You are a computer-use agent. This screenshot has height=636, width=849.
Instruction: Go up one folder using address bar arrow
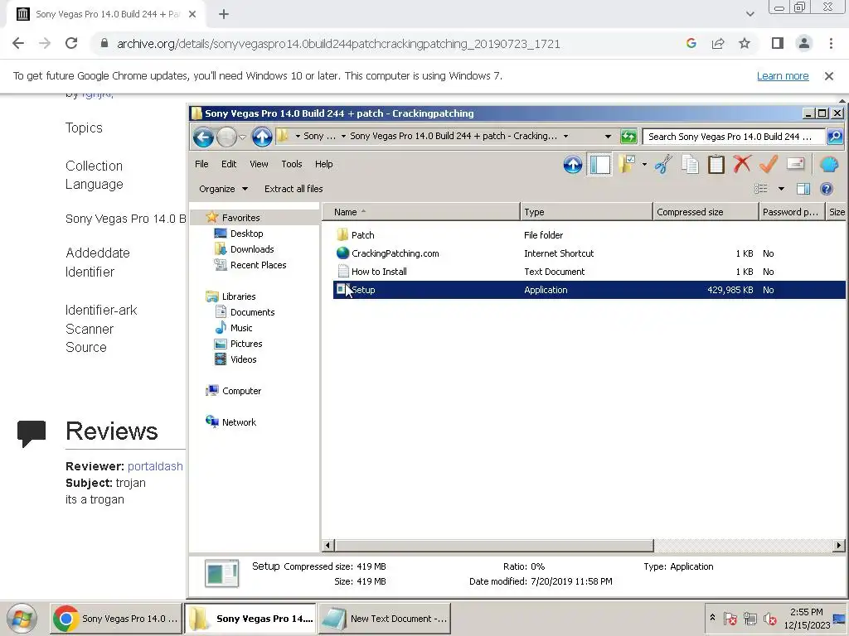coord(262,137)
